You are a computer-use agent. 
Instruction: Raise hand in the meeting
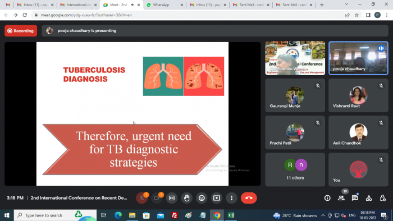pos(187,198)
